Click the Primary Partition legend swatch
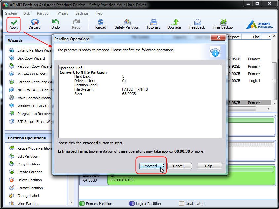The image size is (279, 209). point(82,203)
